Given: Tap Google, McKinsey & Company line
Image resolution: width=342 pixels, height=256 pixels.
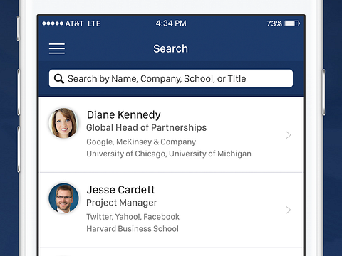Looking at the screenshot, I should 141,142.
